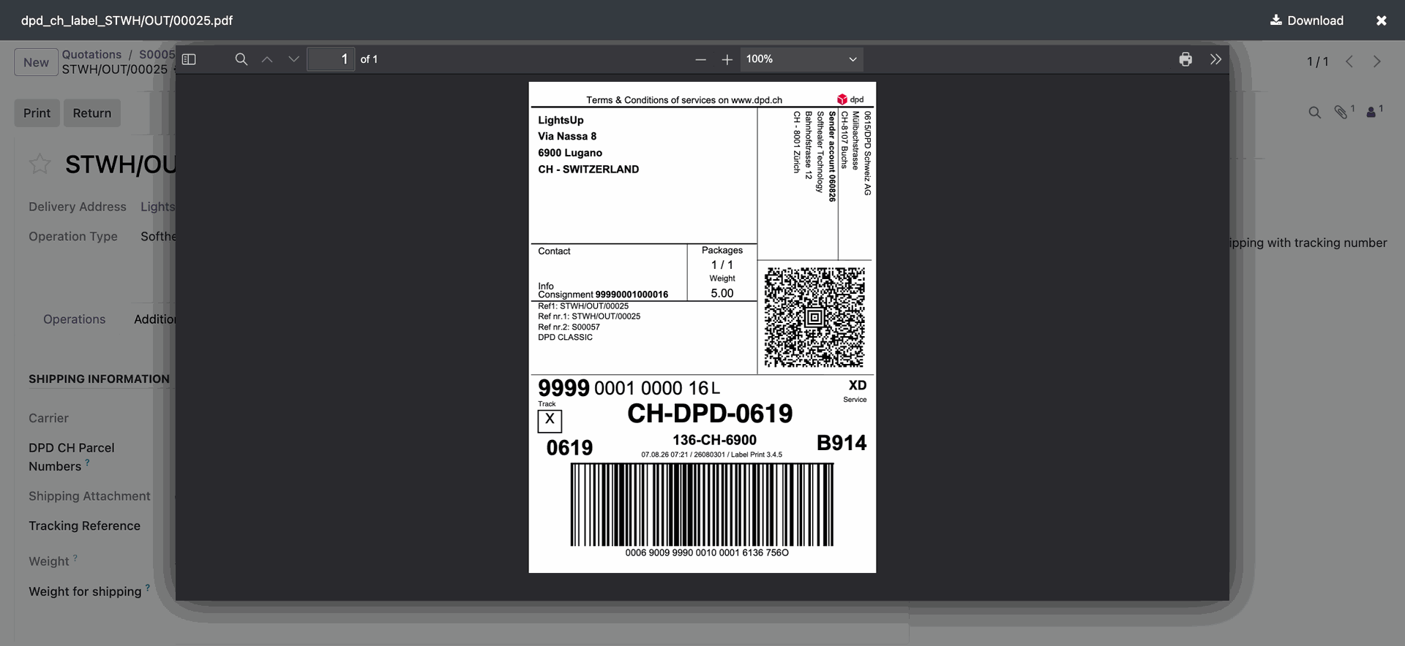Switch to the Operations tab
The image size is (1405, 646).
[x=74, y=319]
